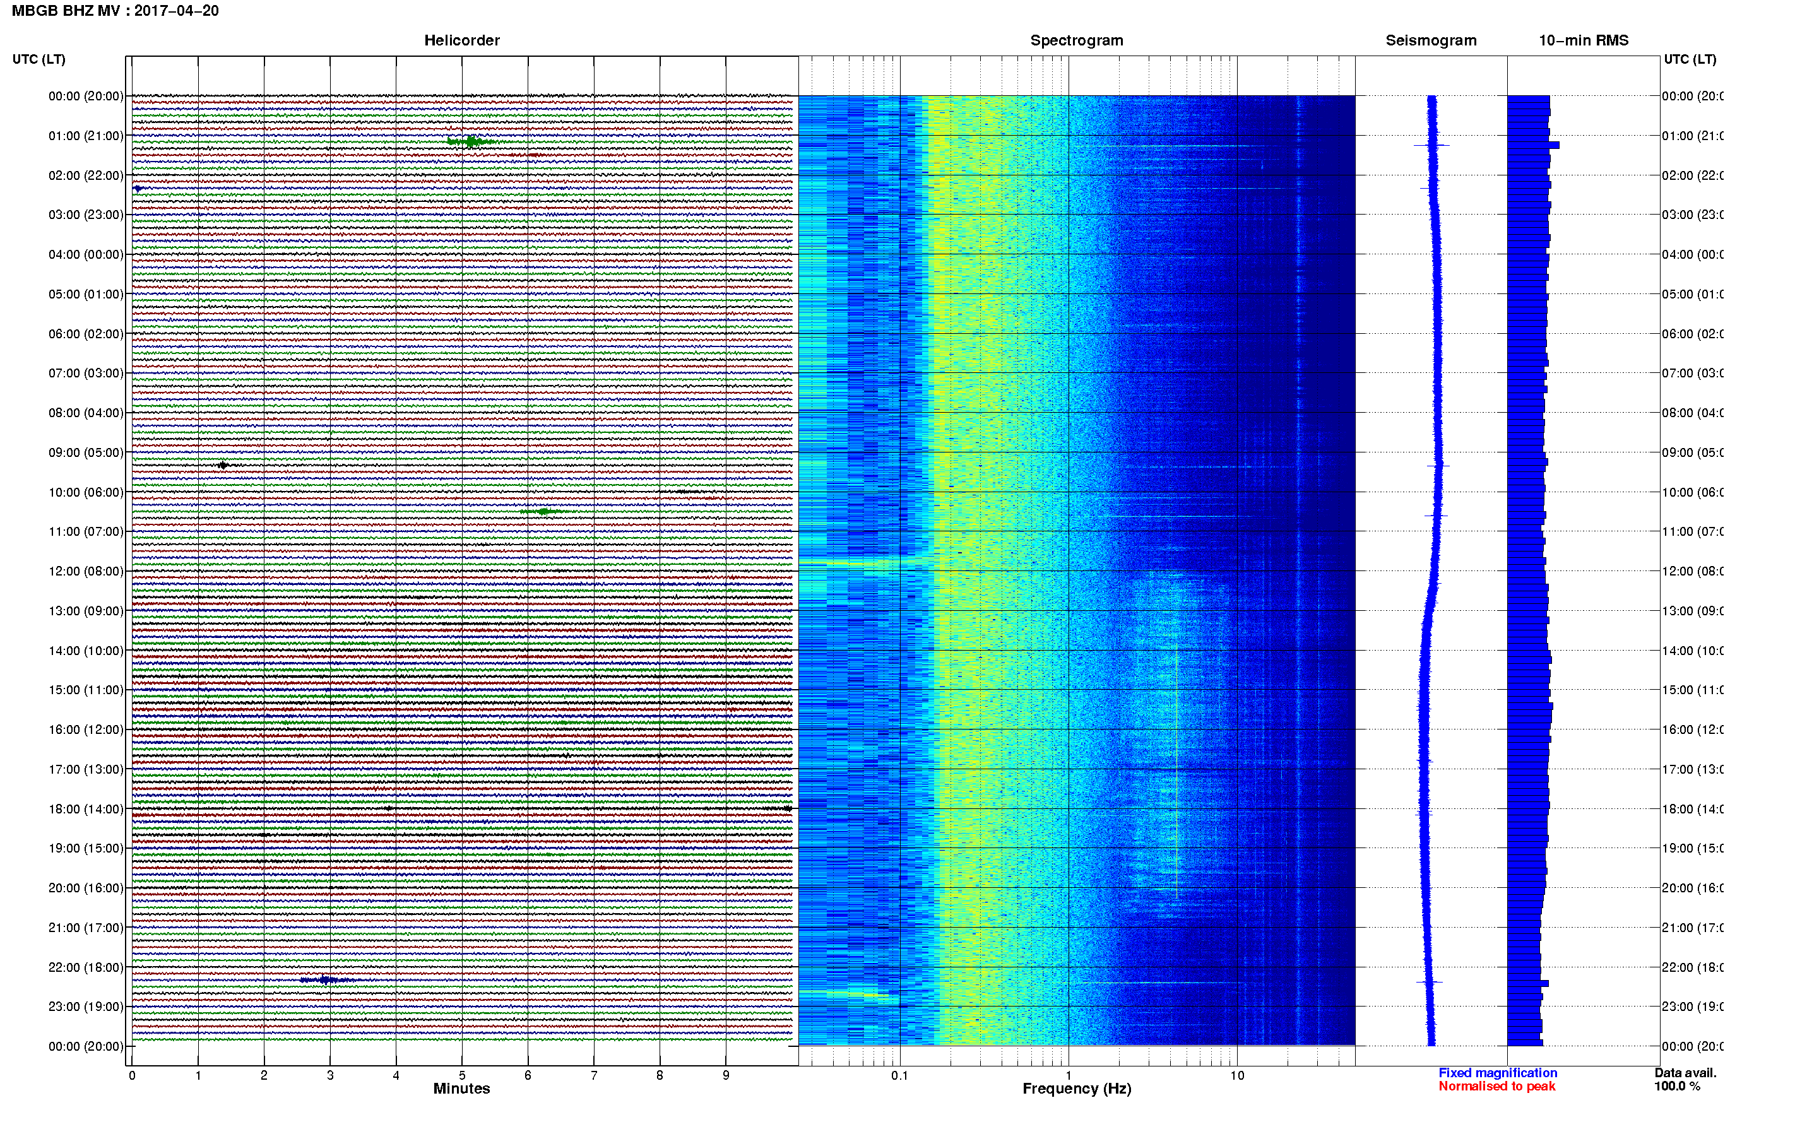1795x1122 pixels.
Task: Select the Helicorder panel heading
Action: pyautogui.click(x=461, y=40)
